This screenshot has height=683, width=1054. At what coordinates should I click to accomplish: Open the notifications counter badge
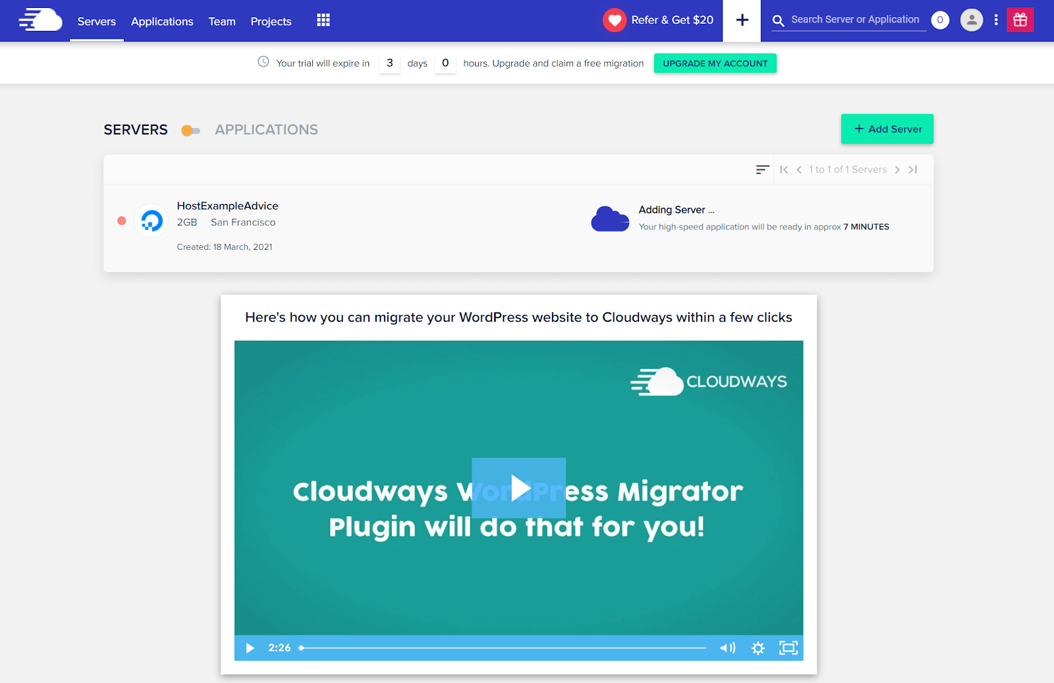940,20
